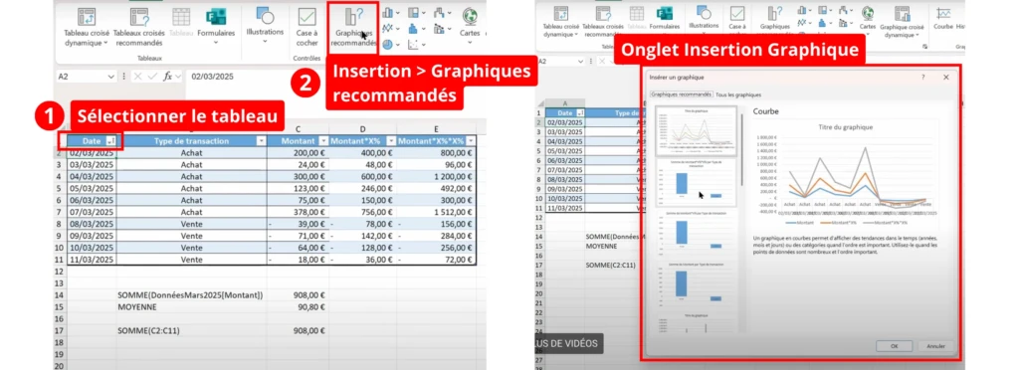Select pie chart icon in left Excel ribbon
This screenshot has height=370, width=1019.
tap(387, 45)
